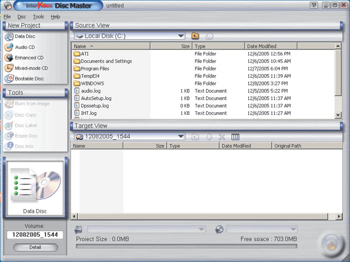Viewport: 350px width, 262px height.
Task: Click the Erase Disc tool icon
Action: click(x=9, y=136)
